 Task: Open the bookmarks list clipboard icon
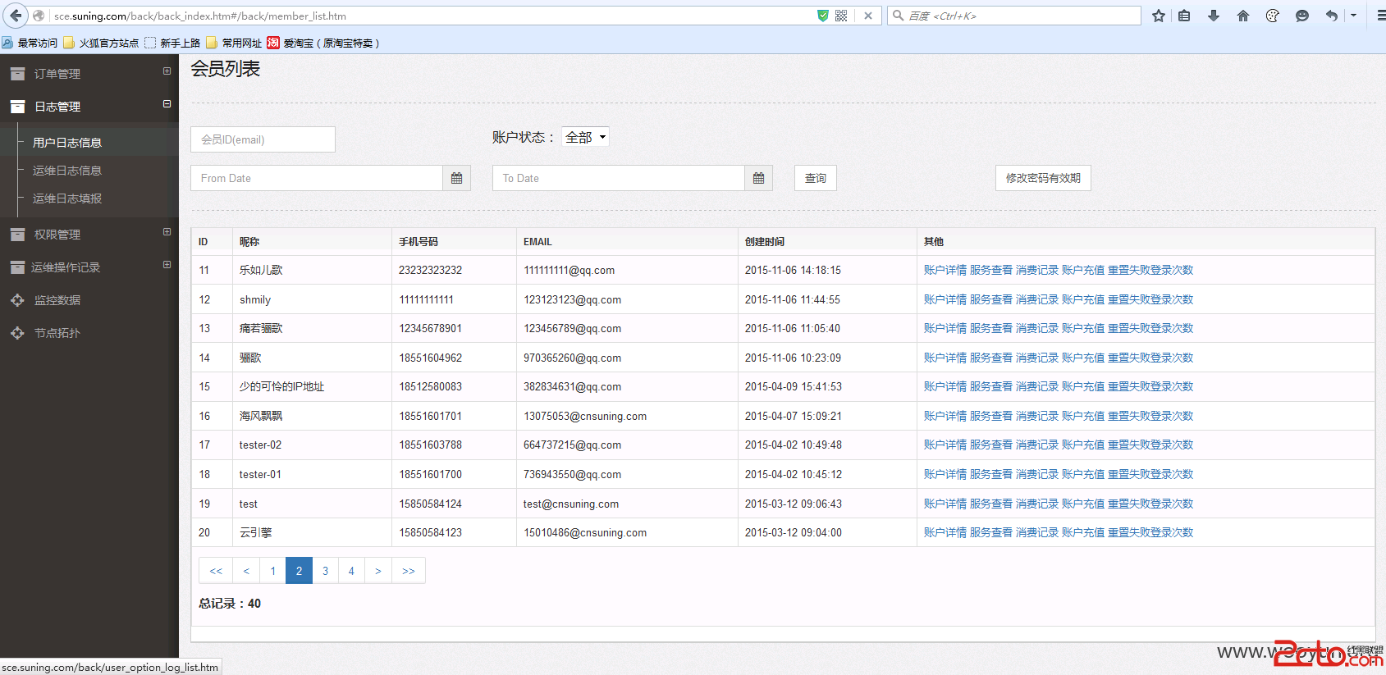[x=1184, y=16]
